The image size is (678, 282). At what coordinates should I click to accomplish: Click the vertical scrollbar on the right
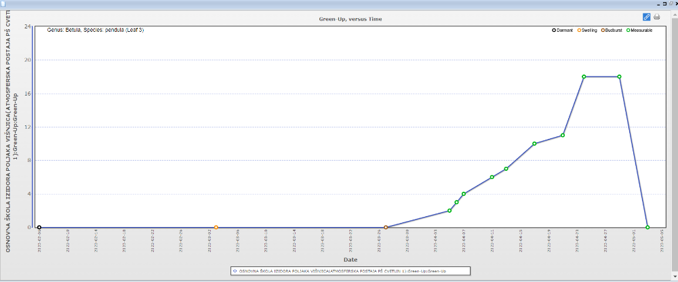point(674,136)
